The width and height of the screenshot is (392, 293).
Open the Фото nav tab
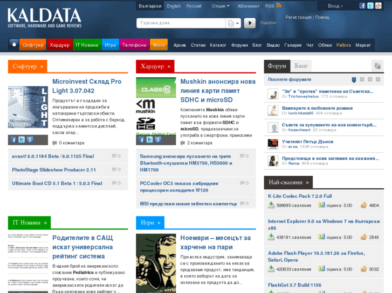(x=159, y=45)
